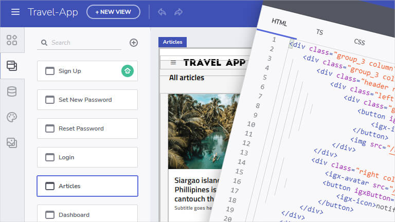
Task: Select the views panel icon in sidebar
Action: coord(11,66)
